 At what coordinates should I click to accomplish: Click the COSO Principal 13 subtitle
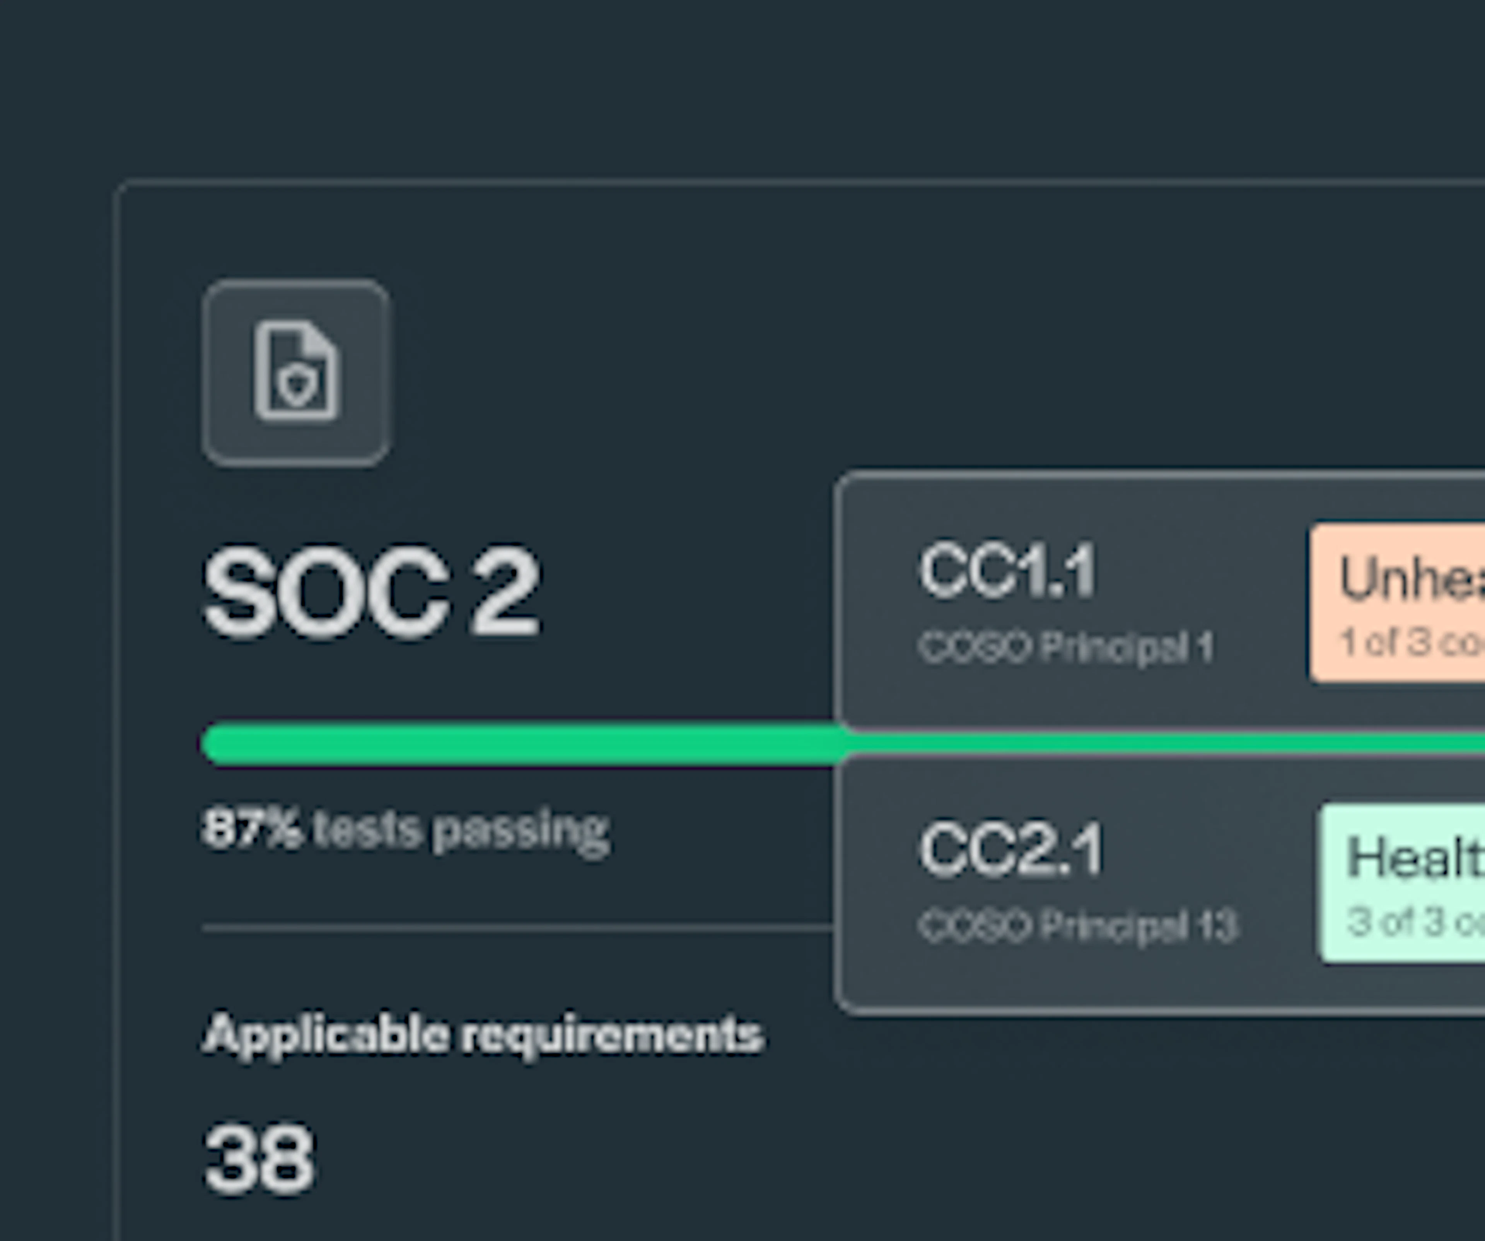pos(1079,925)
